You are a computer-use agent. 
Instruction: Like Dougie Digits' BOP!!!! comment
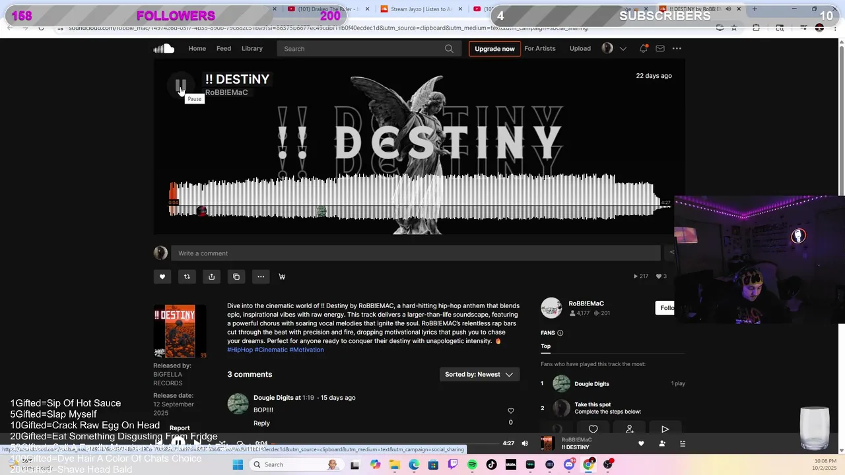[x=510, y=411]
